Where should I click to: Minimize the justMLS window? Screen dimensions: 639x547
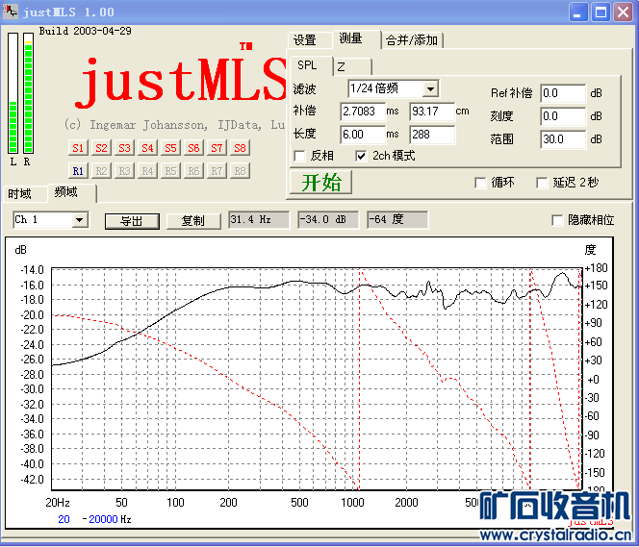pyautogui.click(x=577, y=12)
